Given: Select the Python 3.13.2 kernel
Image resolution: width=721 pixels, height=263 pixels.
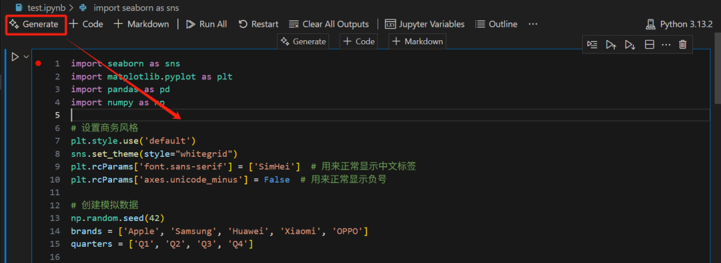Looking at the screenshot, I should pos(679,25).
